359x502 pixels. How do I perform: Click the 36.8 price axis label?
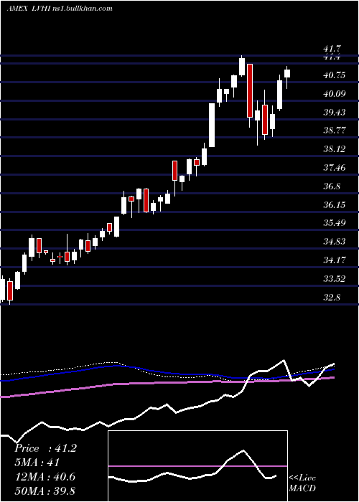tap(332, 186)
